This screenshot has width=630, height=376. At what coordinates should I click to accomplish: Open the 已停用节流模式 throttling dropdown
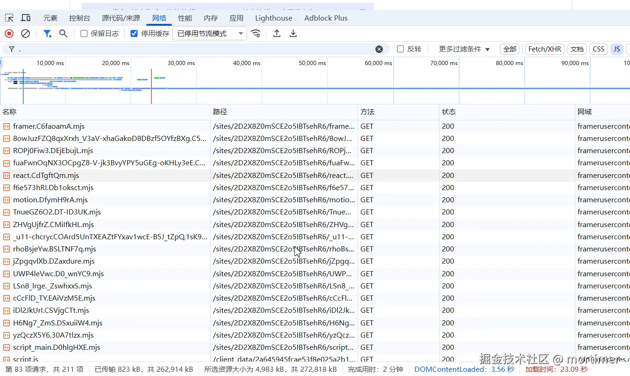tap(209, 34)
